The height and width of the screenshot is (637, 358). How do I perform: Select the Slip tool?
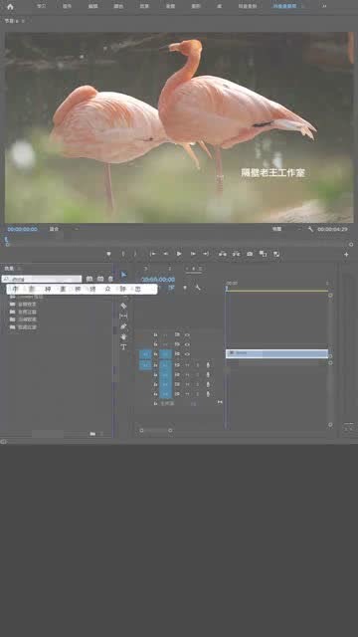(123, 317)
